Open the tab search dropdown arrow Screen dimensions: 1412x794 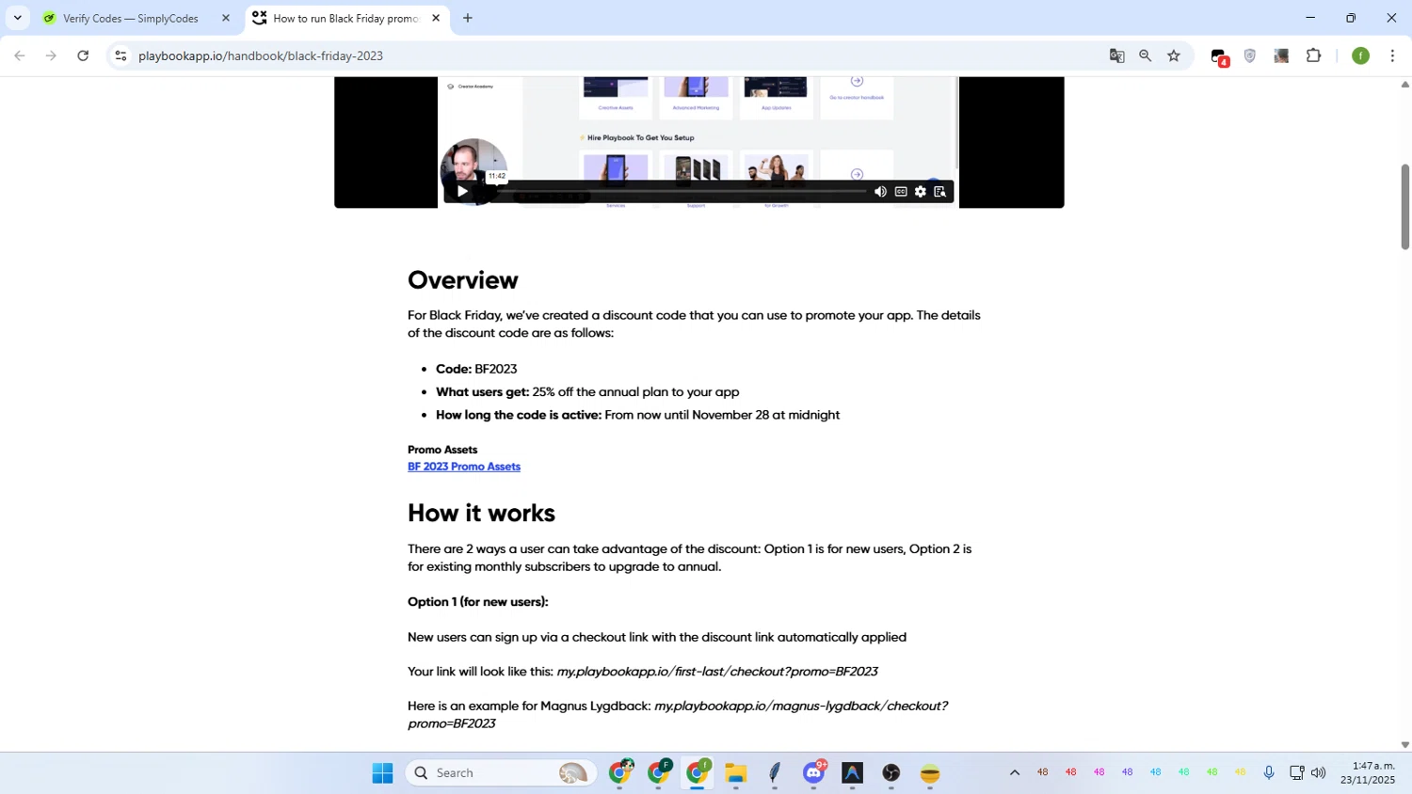point(17,18)
